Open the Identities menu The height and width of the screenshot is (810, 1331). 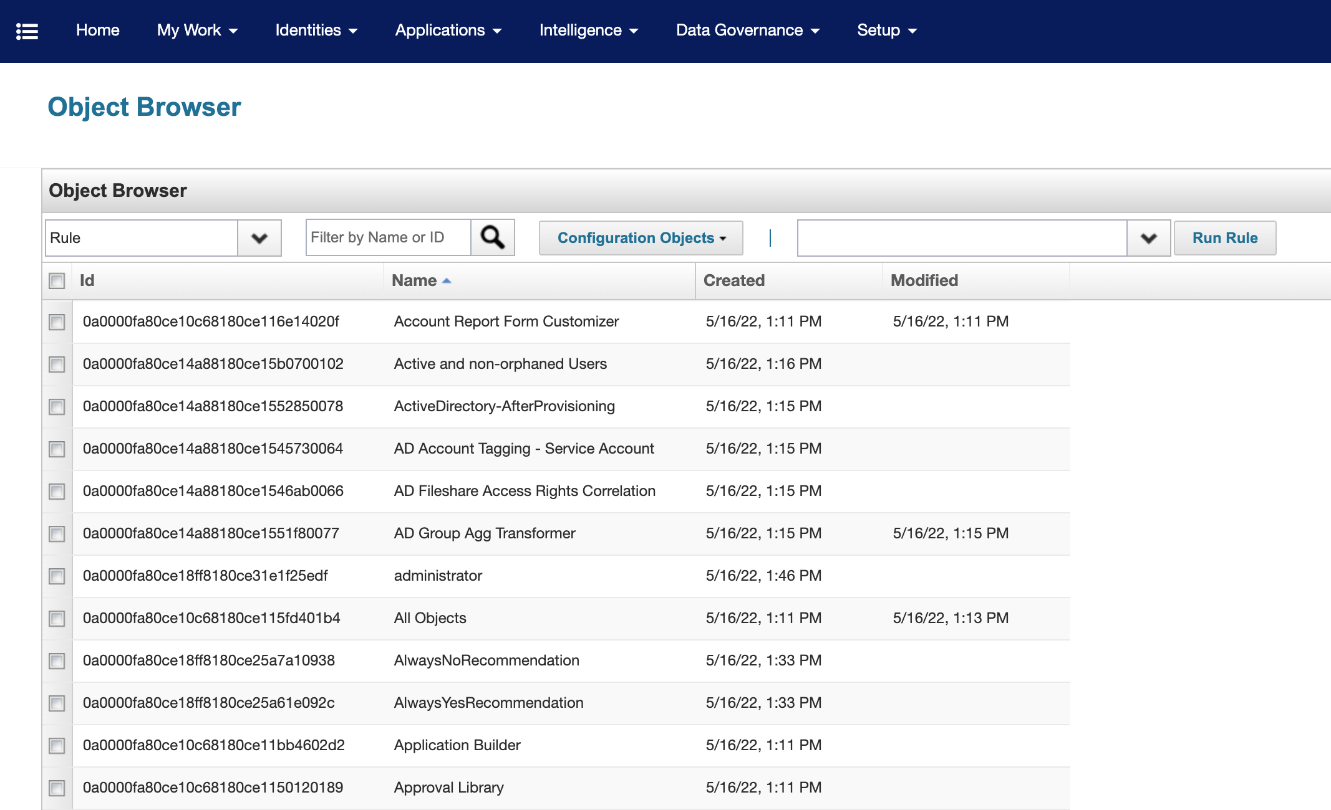point(316,31)
